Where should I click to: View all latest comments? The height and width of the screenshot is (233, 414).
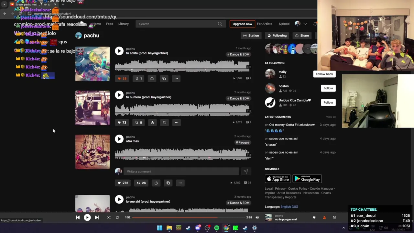(x=331, y=117)
